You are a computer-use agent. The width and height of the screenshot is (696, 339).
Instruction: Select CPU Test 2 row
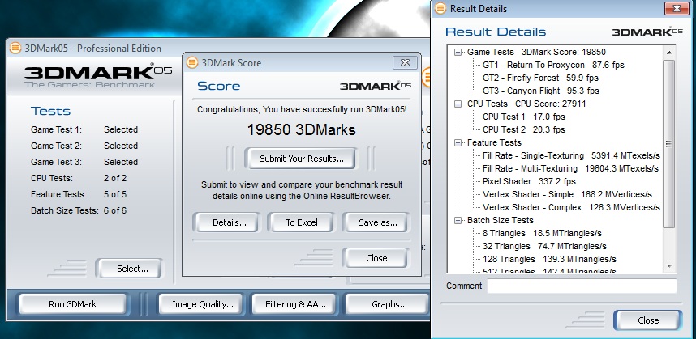[x=524, y=129]
